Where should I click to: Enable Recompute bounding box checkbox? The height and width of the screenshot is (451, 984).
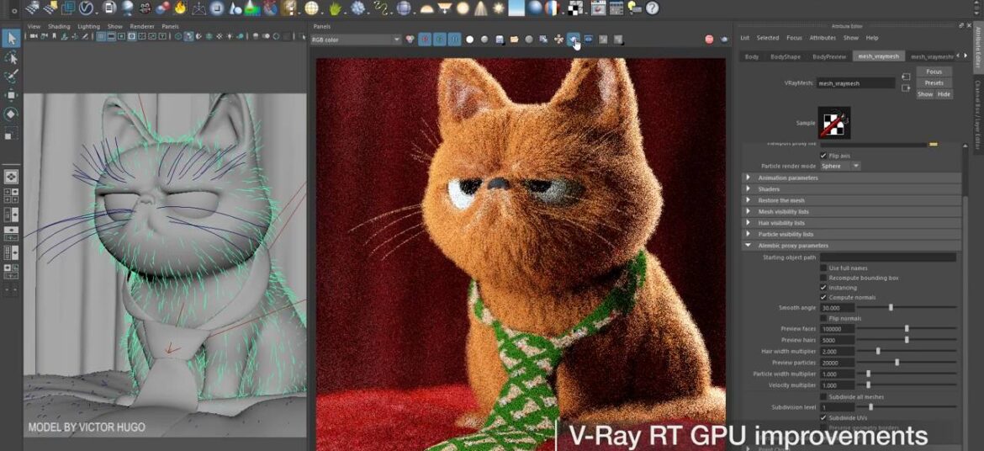point(823,278)
